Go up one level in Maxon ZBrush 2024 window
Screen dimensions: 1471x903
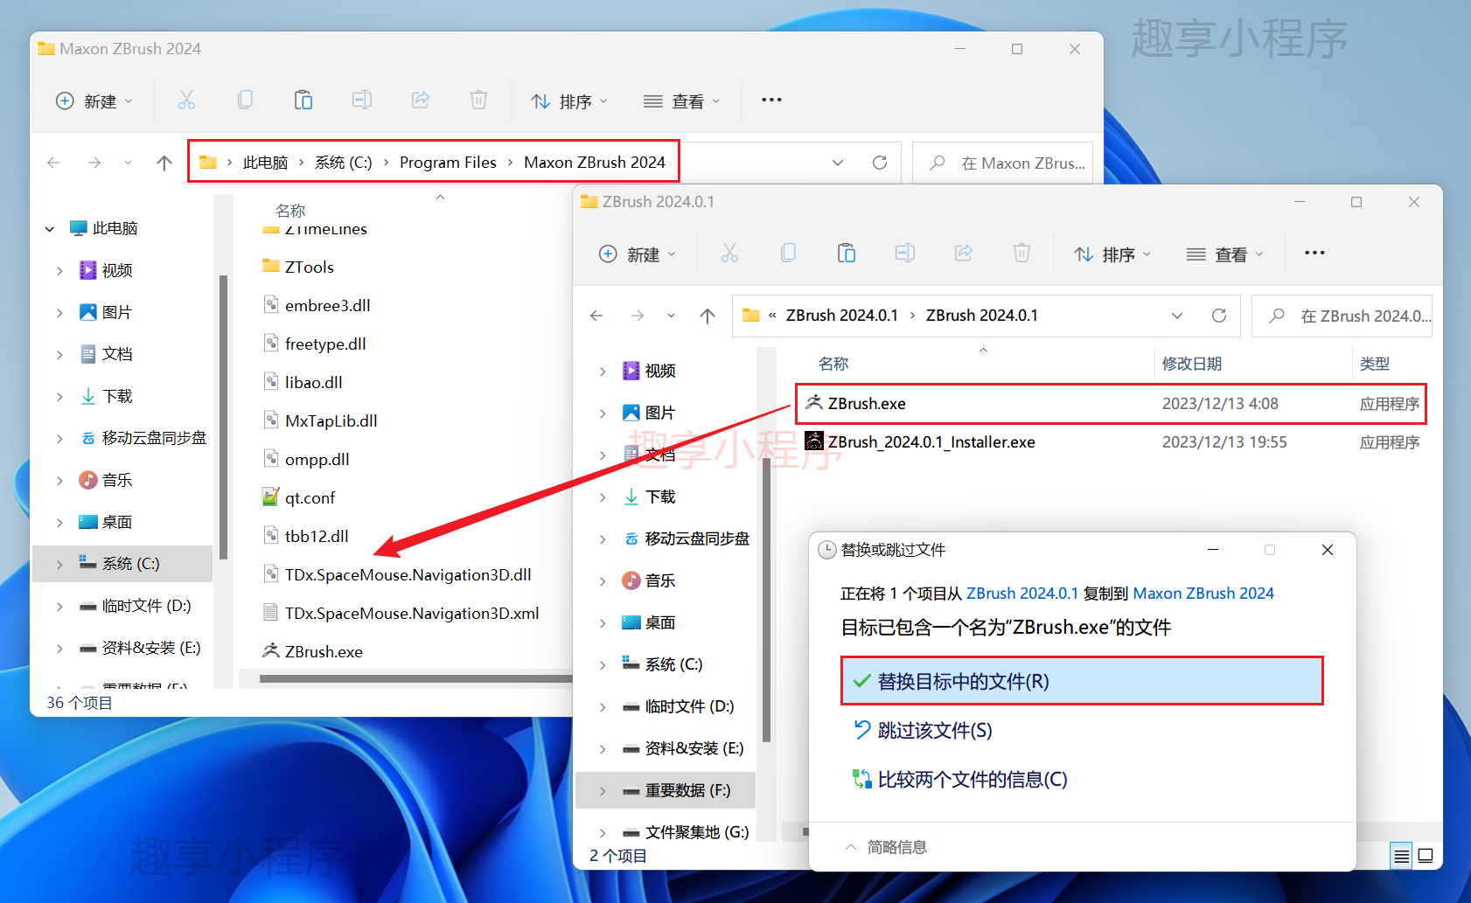tap(164, 163)
